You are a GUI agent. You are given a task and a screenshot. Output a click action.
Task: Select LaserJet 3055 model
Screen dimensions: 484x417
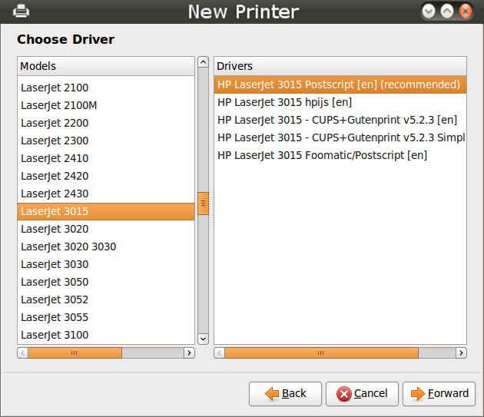(x=106, y=317)
